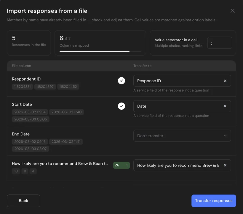
Task: Clear the Date mapping
Action: click(x=225, y=106)
